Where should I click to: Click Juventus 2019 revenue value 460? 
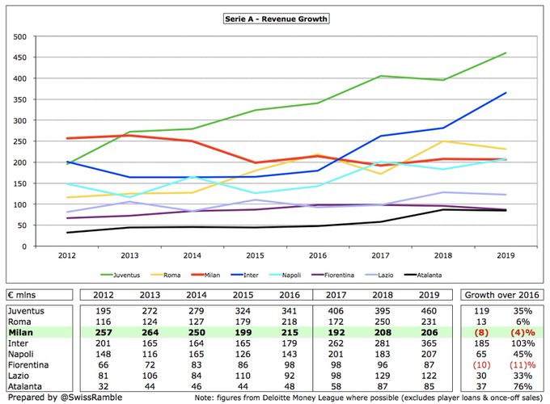[x=429, y=311]
